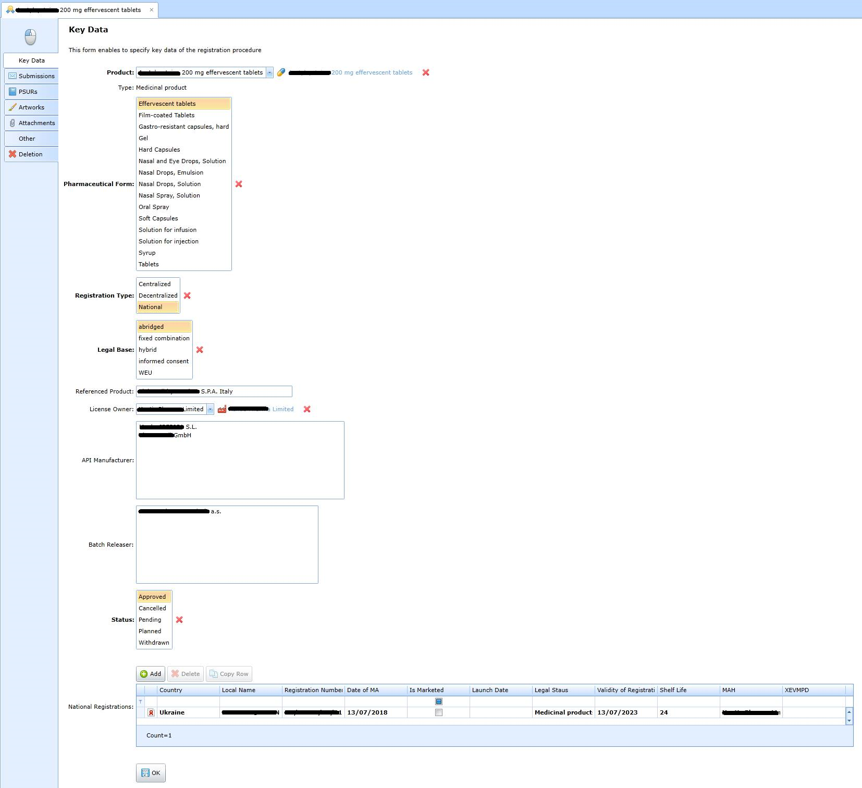This screenshot has width=862, height=788.
Task: Click the red X next to Product field
Action: (426, 72)
